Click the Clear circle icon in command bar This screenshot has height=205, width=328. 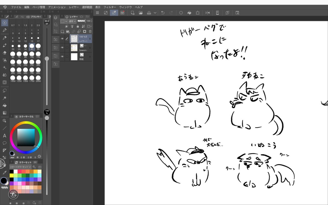pyautogui.click(x=181, y=13)
